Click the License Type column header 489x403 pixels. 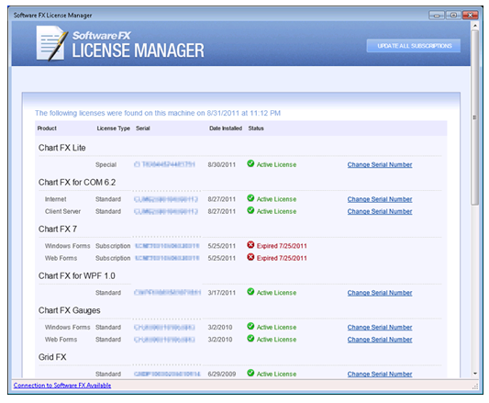pos(113,129)
